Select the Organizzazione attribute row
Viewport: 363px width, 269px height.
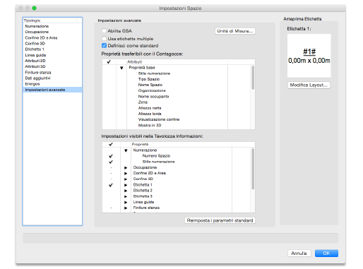(x=152, y=90)
